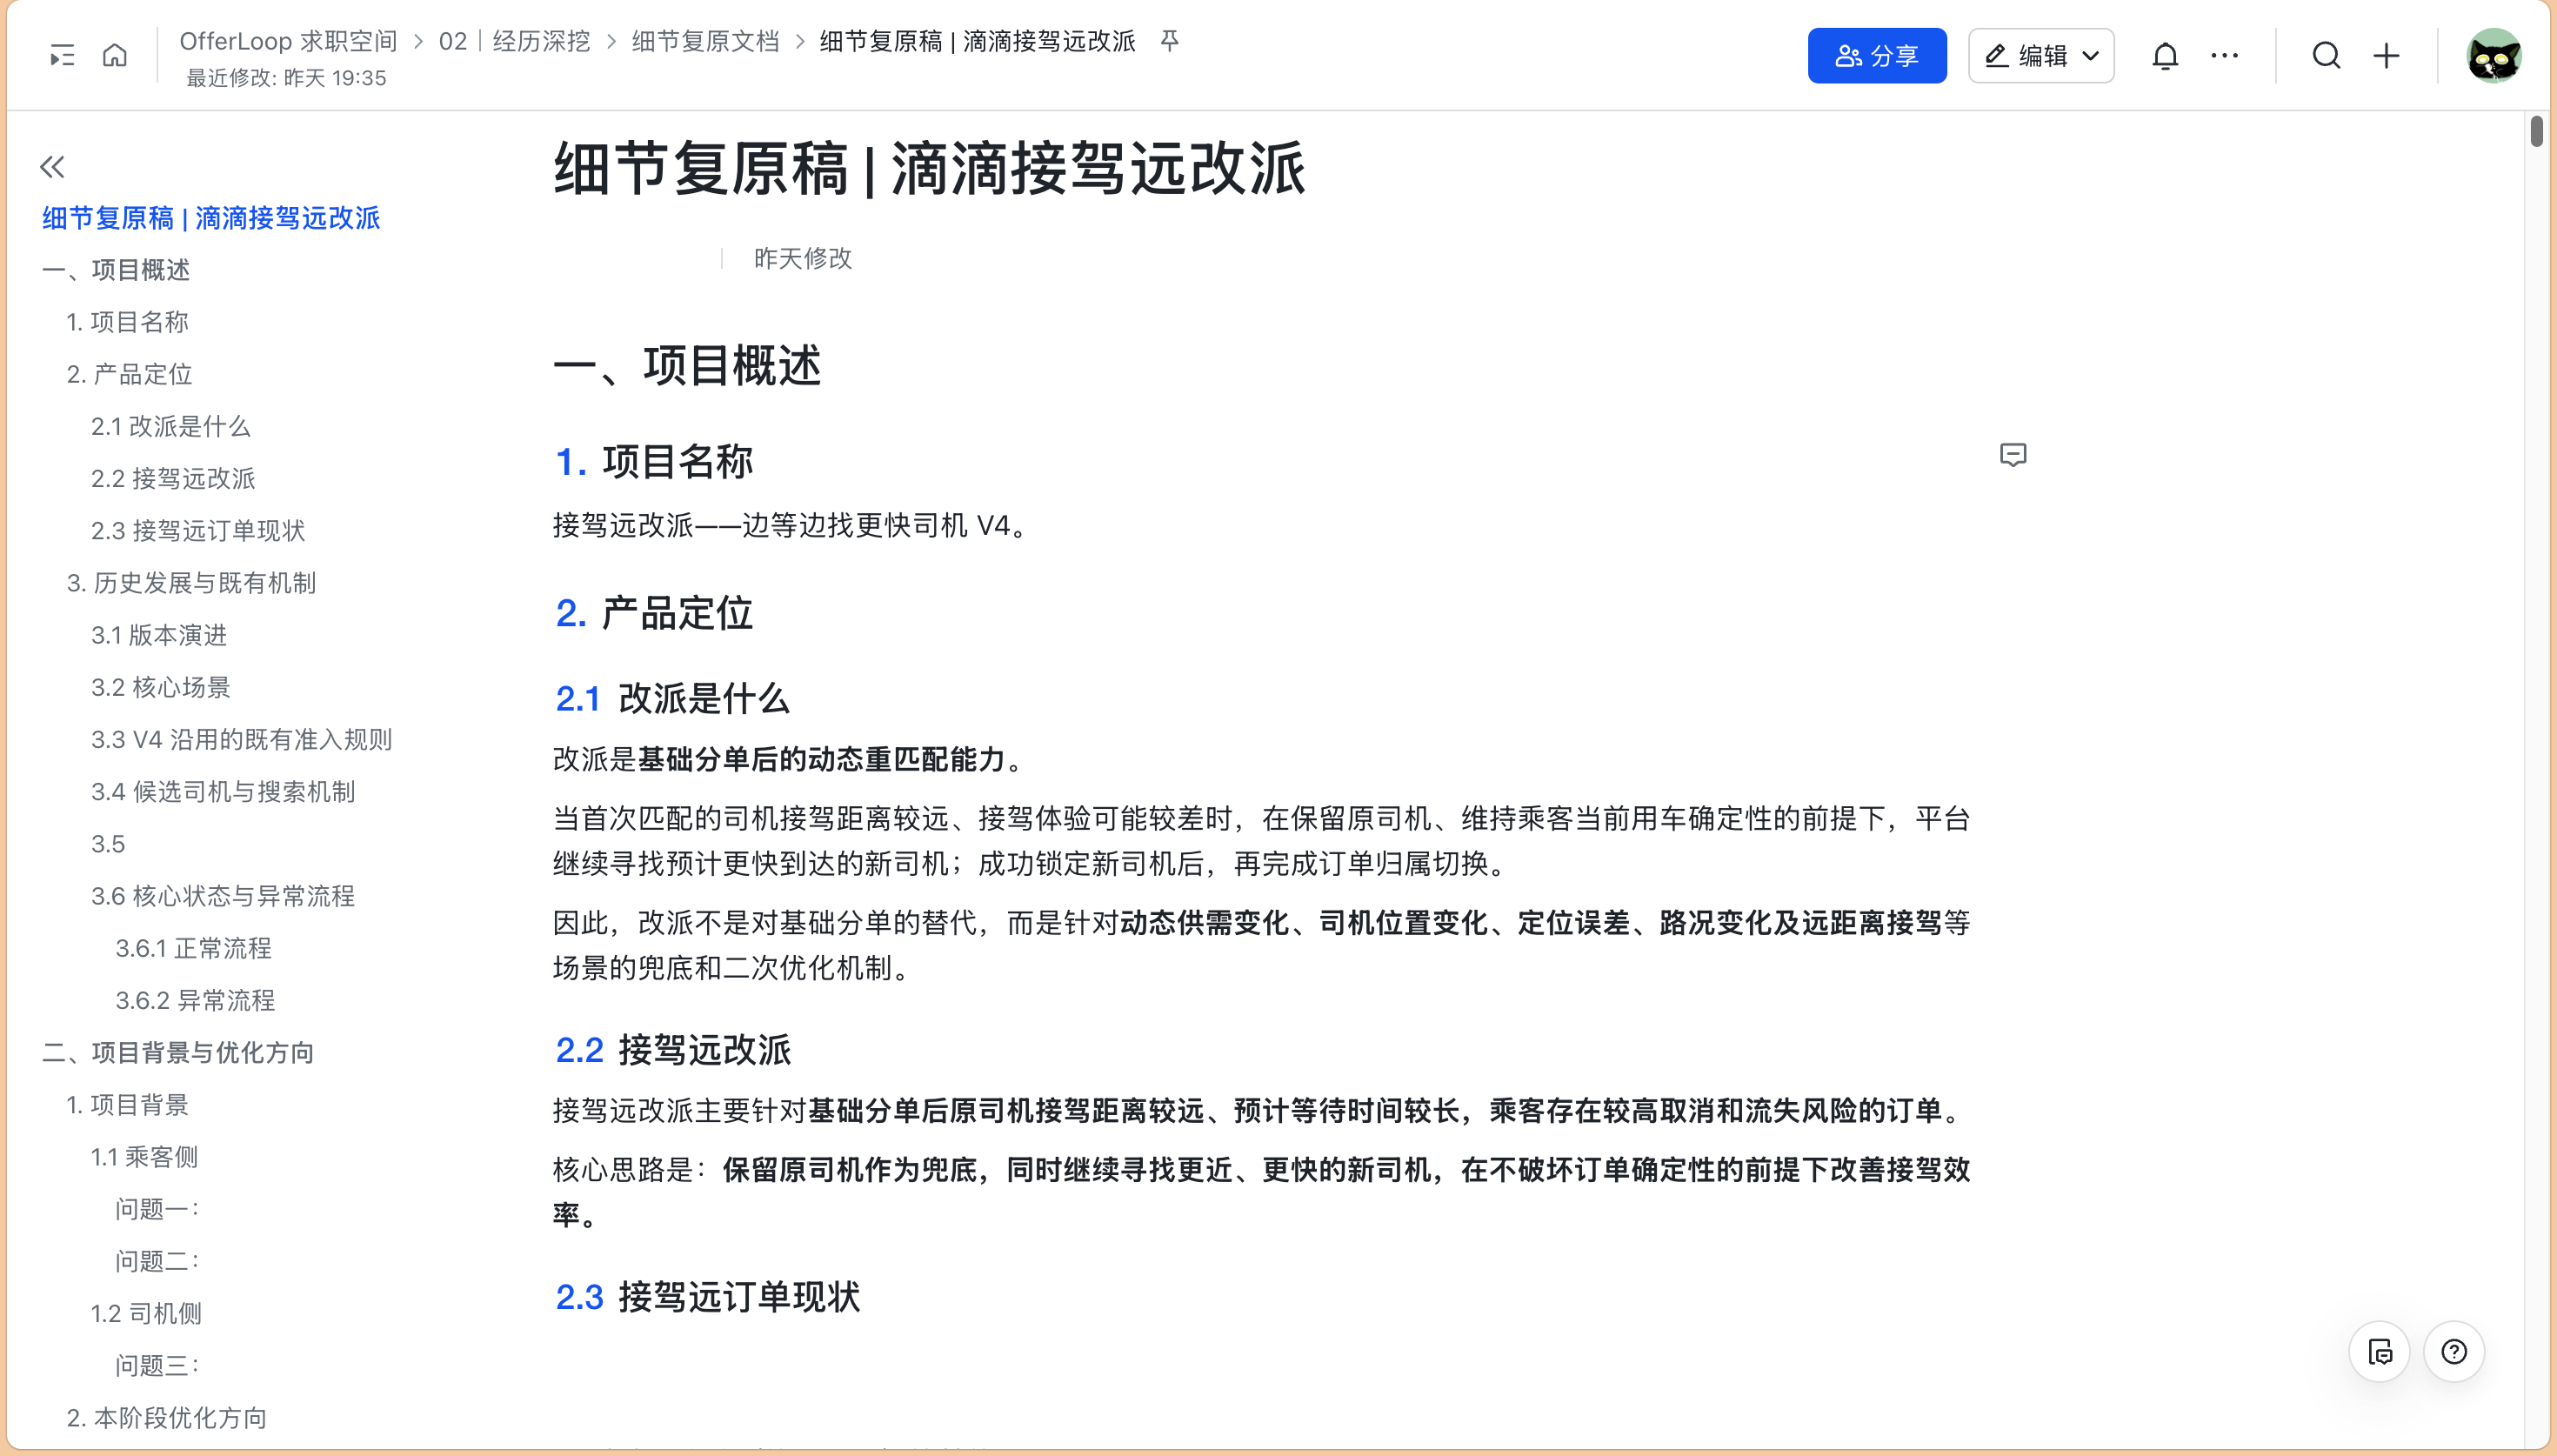Click 昨天修改 under document title
The image size is (2557, 1456).
click(x=803, y=259)
